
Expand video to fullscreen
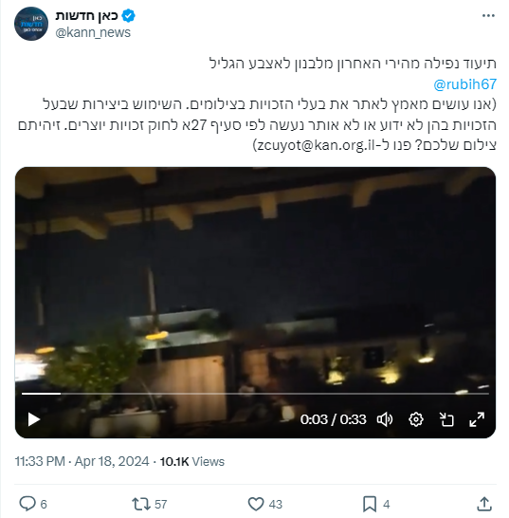[x=477, y=419]
